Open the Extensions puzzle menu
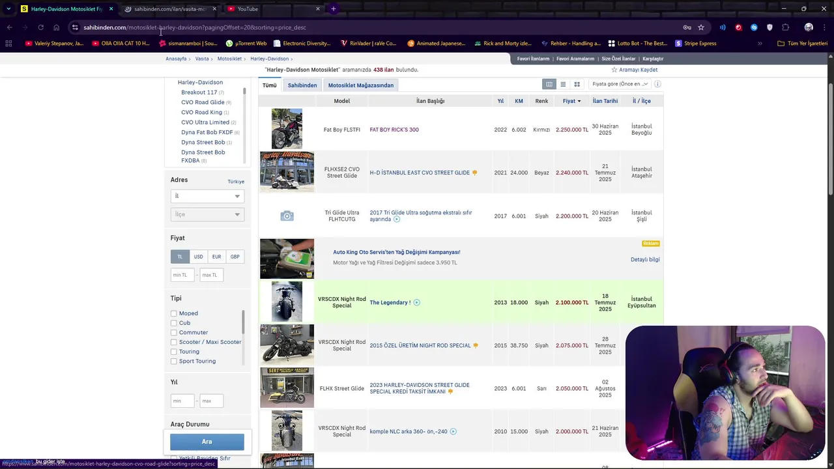This screenshot has height=469, width=834. coord(785,27)
